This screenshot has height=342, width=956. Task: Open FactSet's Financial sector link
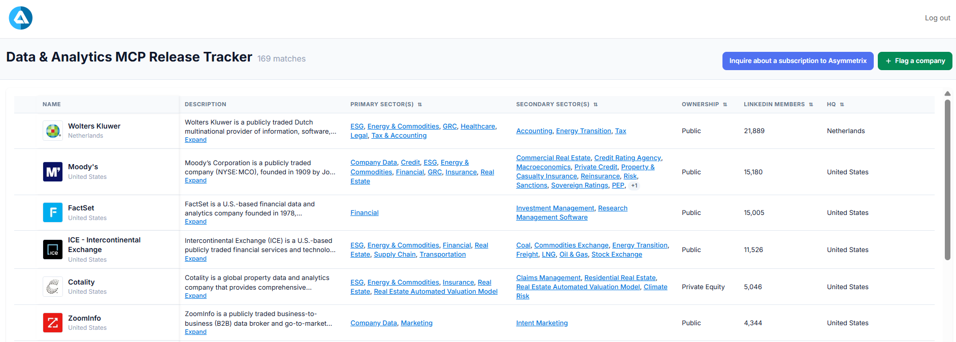[365, 212]
